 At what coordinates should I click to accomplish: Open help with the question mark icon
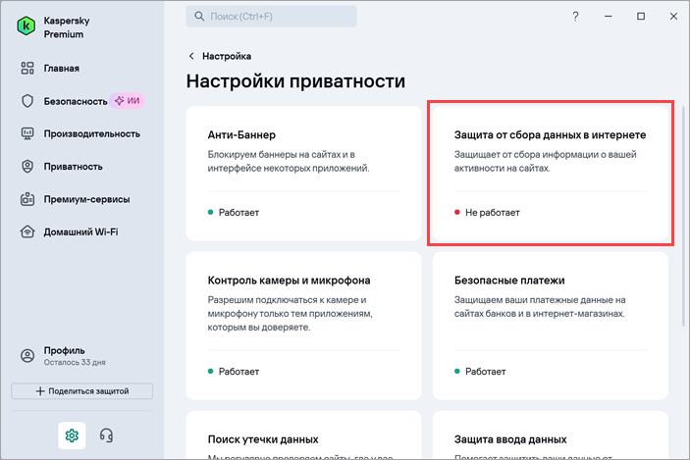point(575,17)
